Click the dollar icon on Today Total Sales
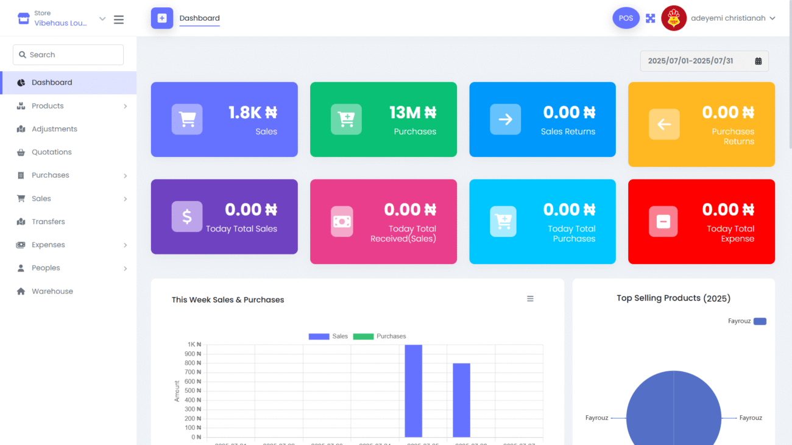The height and width of the screenshot is (445, 792). point(187,216)
